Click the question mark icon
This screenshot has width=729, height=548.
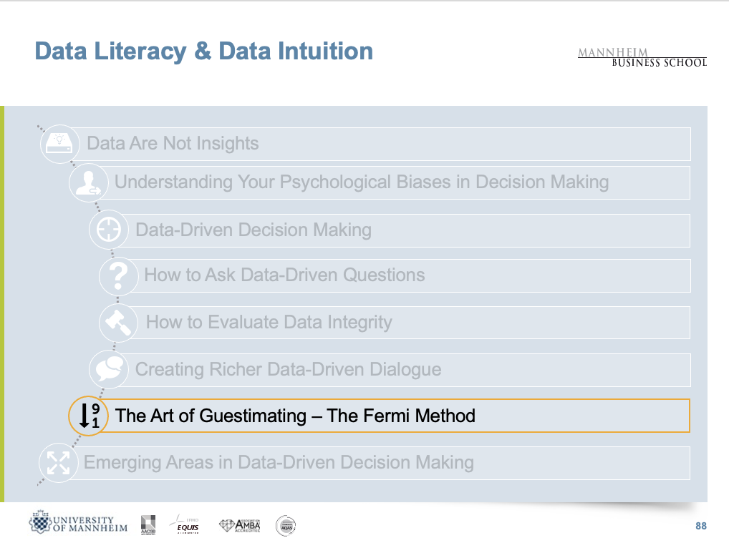[119, 276]
